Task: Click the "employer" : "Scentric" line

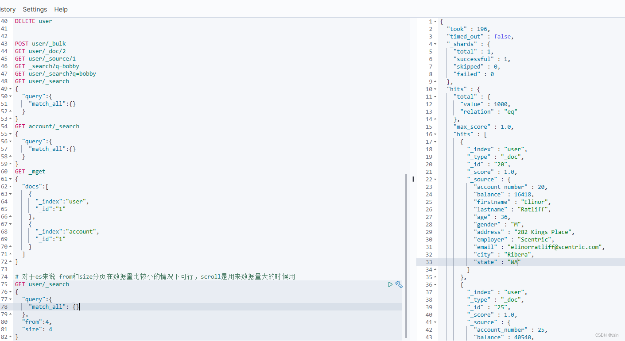Action: coord(514,240)
